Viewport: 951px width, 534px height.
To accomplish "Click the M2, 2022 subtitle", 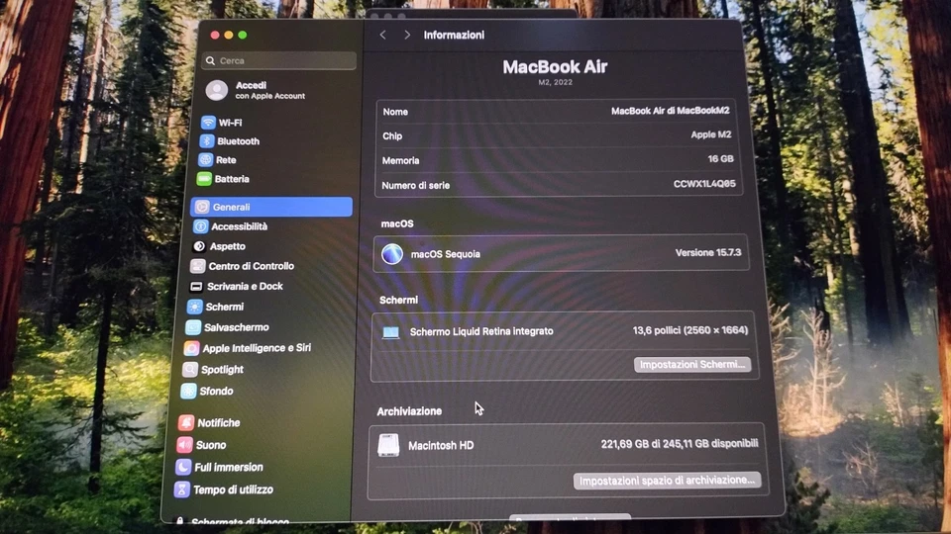I will coord(555,82).
